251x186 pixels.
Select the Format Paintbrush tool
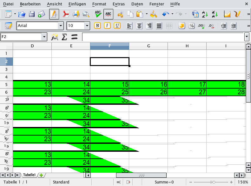(x=154, y=14)
